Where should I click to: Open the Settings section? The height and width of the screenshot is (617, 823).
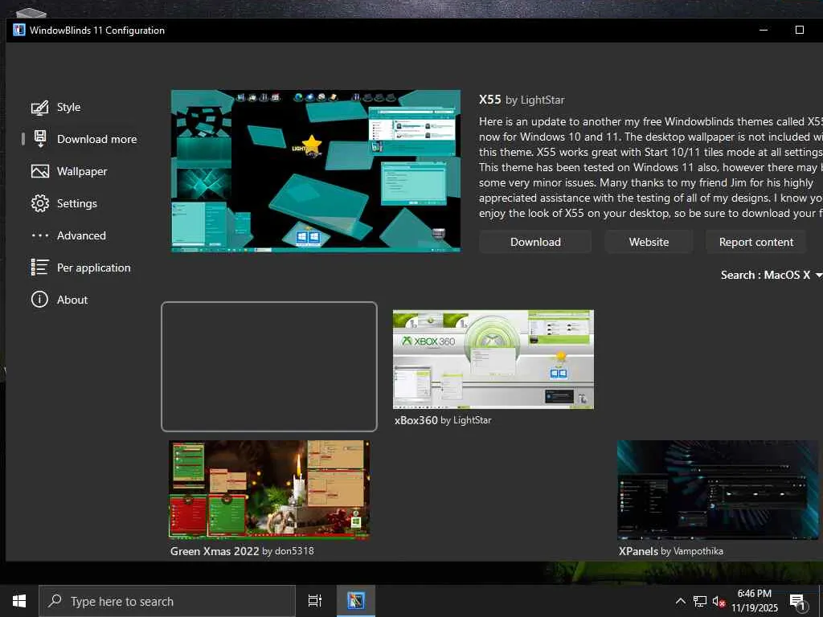coord(77,203)
